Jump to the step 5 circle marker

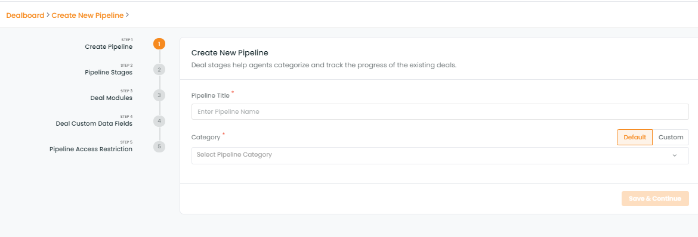[x=159, y=146]
